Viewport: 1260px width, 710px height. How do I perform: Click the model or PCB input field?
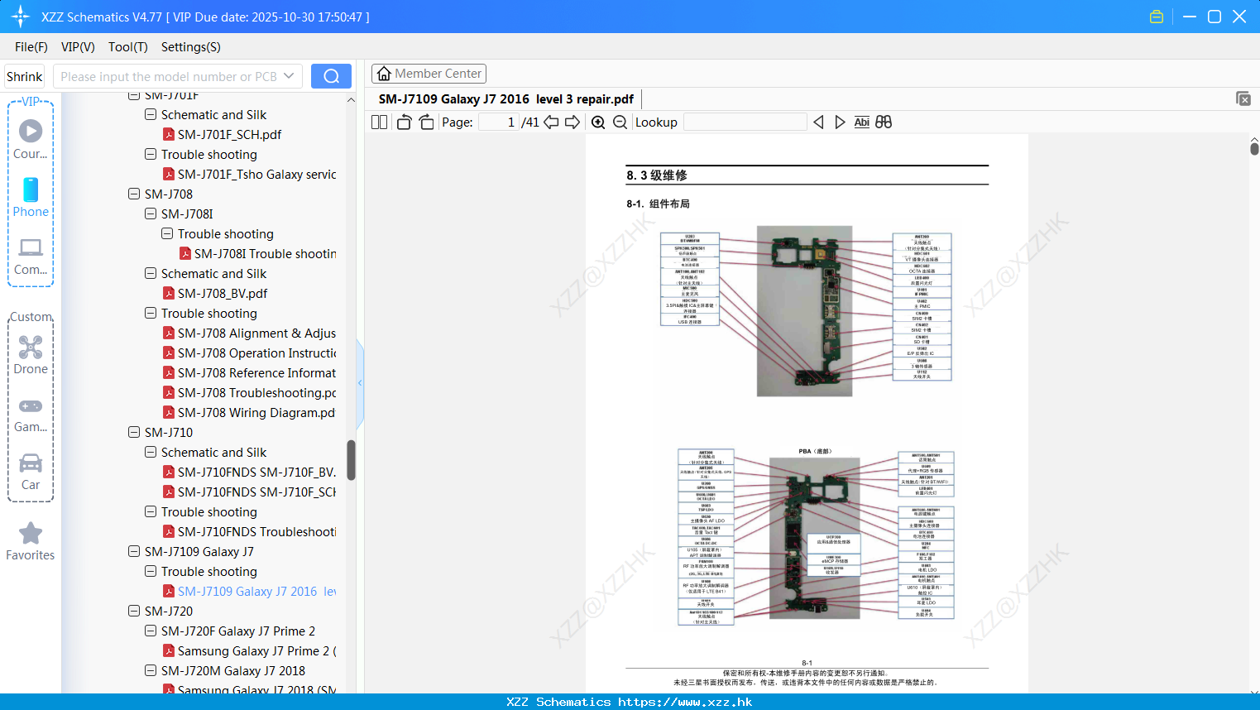[168, 76]
